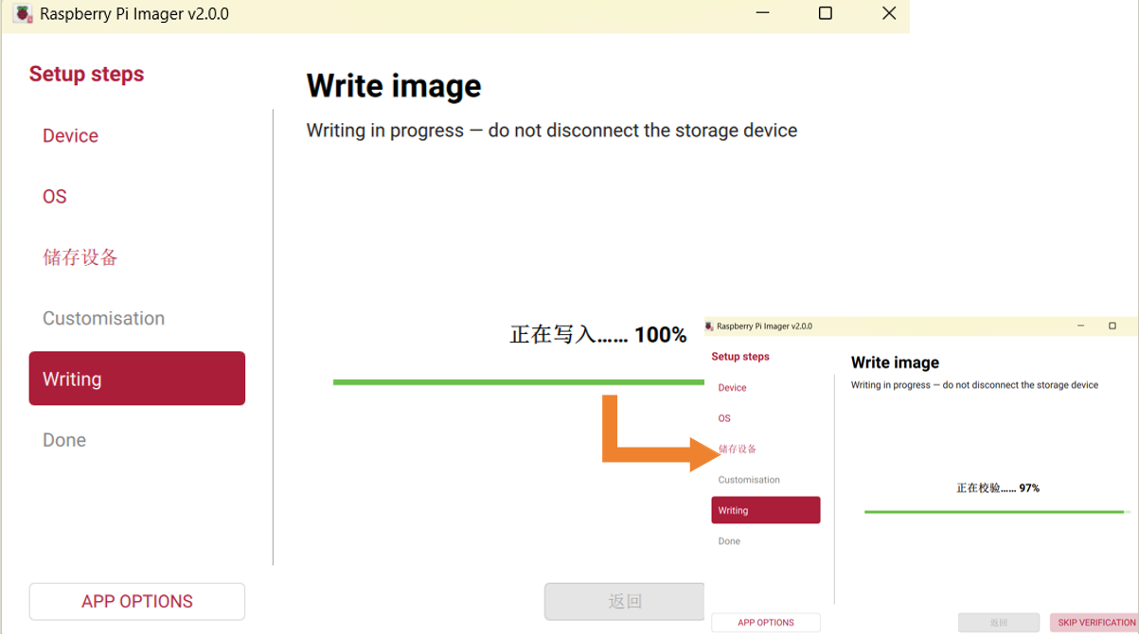Click SKIP VERIFICATION button

click(x=1095, y=623)
